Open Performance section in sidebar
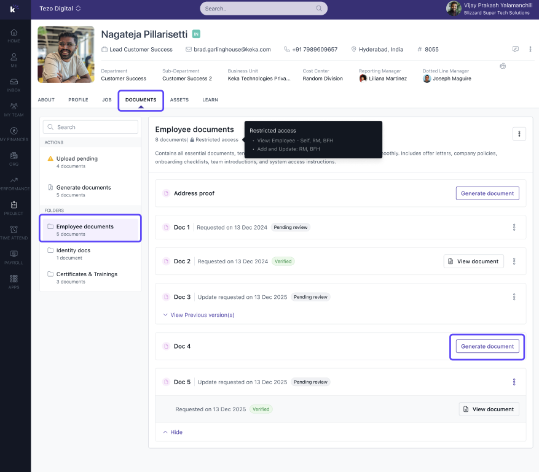Viewport: 539px width, 472px height. point(14,183)
